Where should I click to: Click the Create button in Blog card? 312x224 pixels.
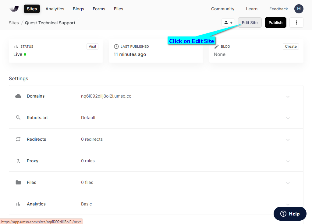(291, 47)
